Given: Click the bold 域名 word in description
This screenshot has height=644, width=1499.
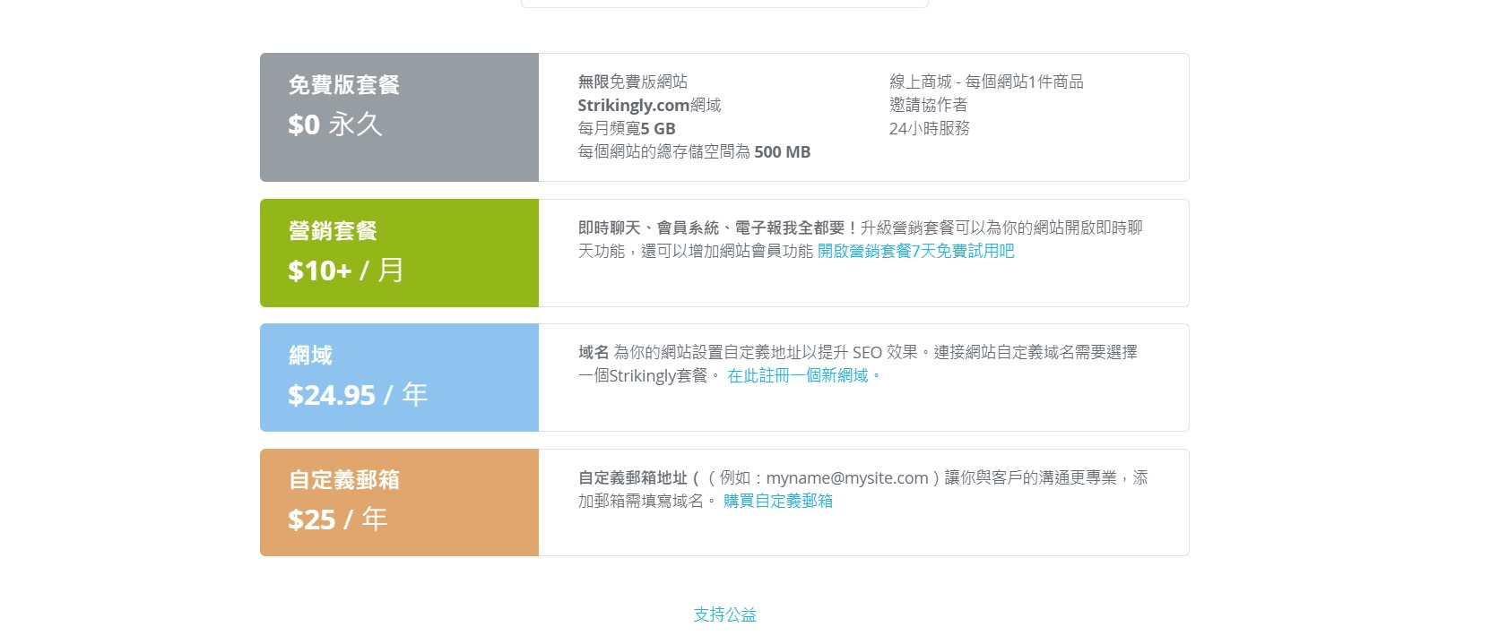Looking at the screenshot, I should pyautogui.click(x=594, y=353).
